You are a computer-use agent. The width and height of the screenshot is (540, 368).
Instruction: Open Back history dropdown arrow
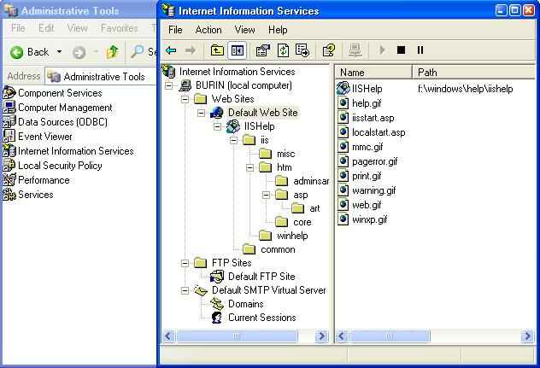click(x=59, y=52)
